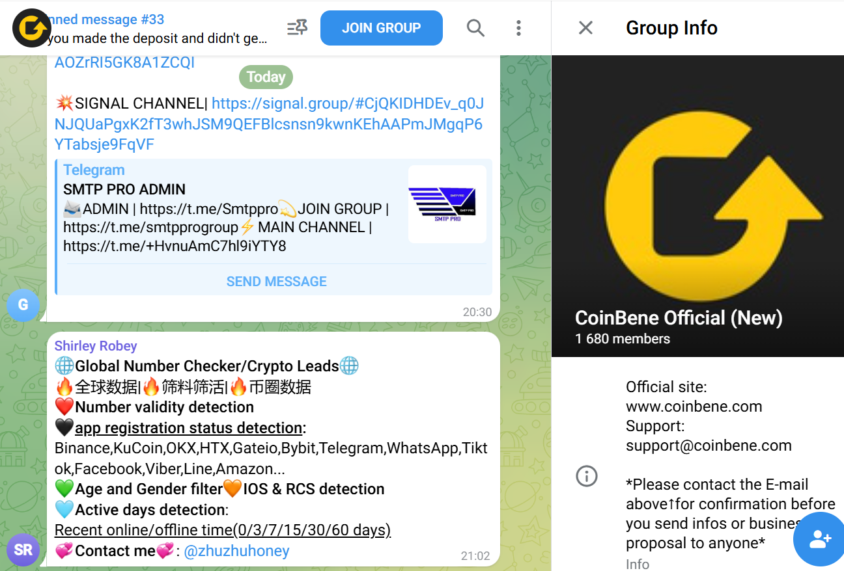Viewport: 844px width, 571px height.
Task: Open the pinned message #33 banner
Action: coord(156,29)
